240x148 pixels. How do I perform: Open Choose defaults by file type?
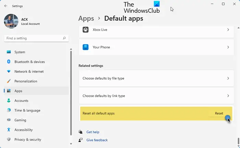[x=156, y=78]
